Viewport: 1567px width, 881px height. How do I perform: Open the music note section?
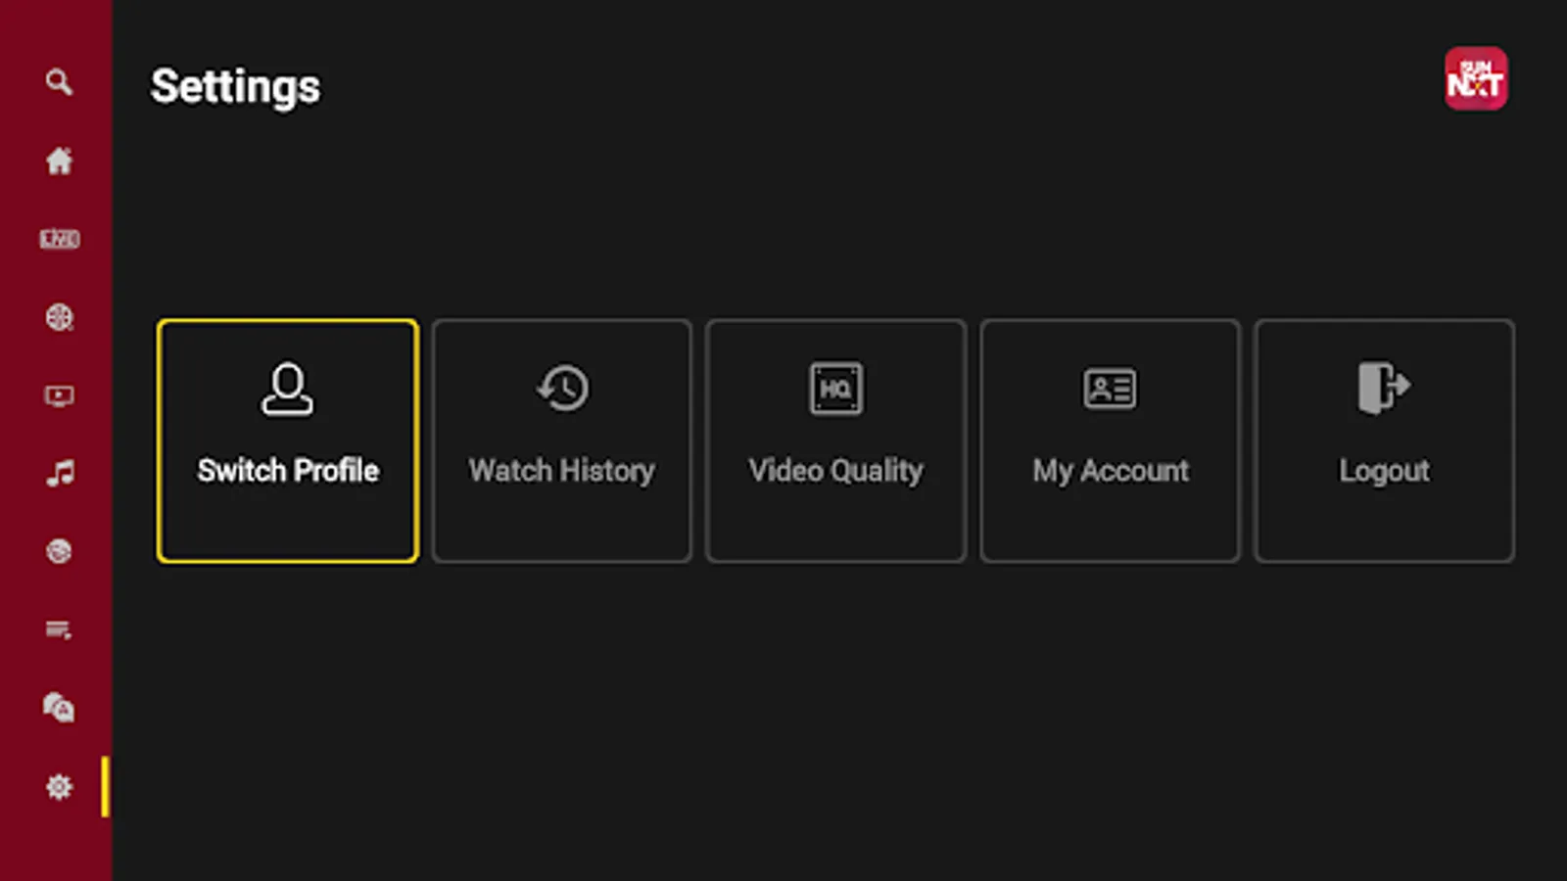[59, 474]
